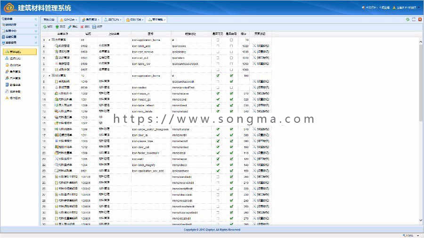Toggle first checkbox in icon-anchor row
The height and width of the screenshot is (238, 424).
[218, 87]
